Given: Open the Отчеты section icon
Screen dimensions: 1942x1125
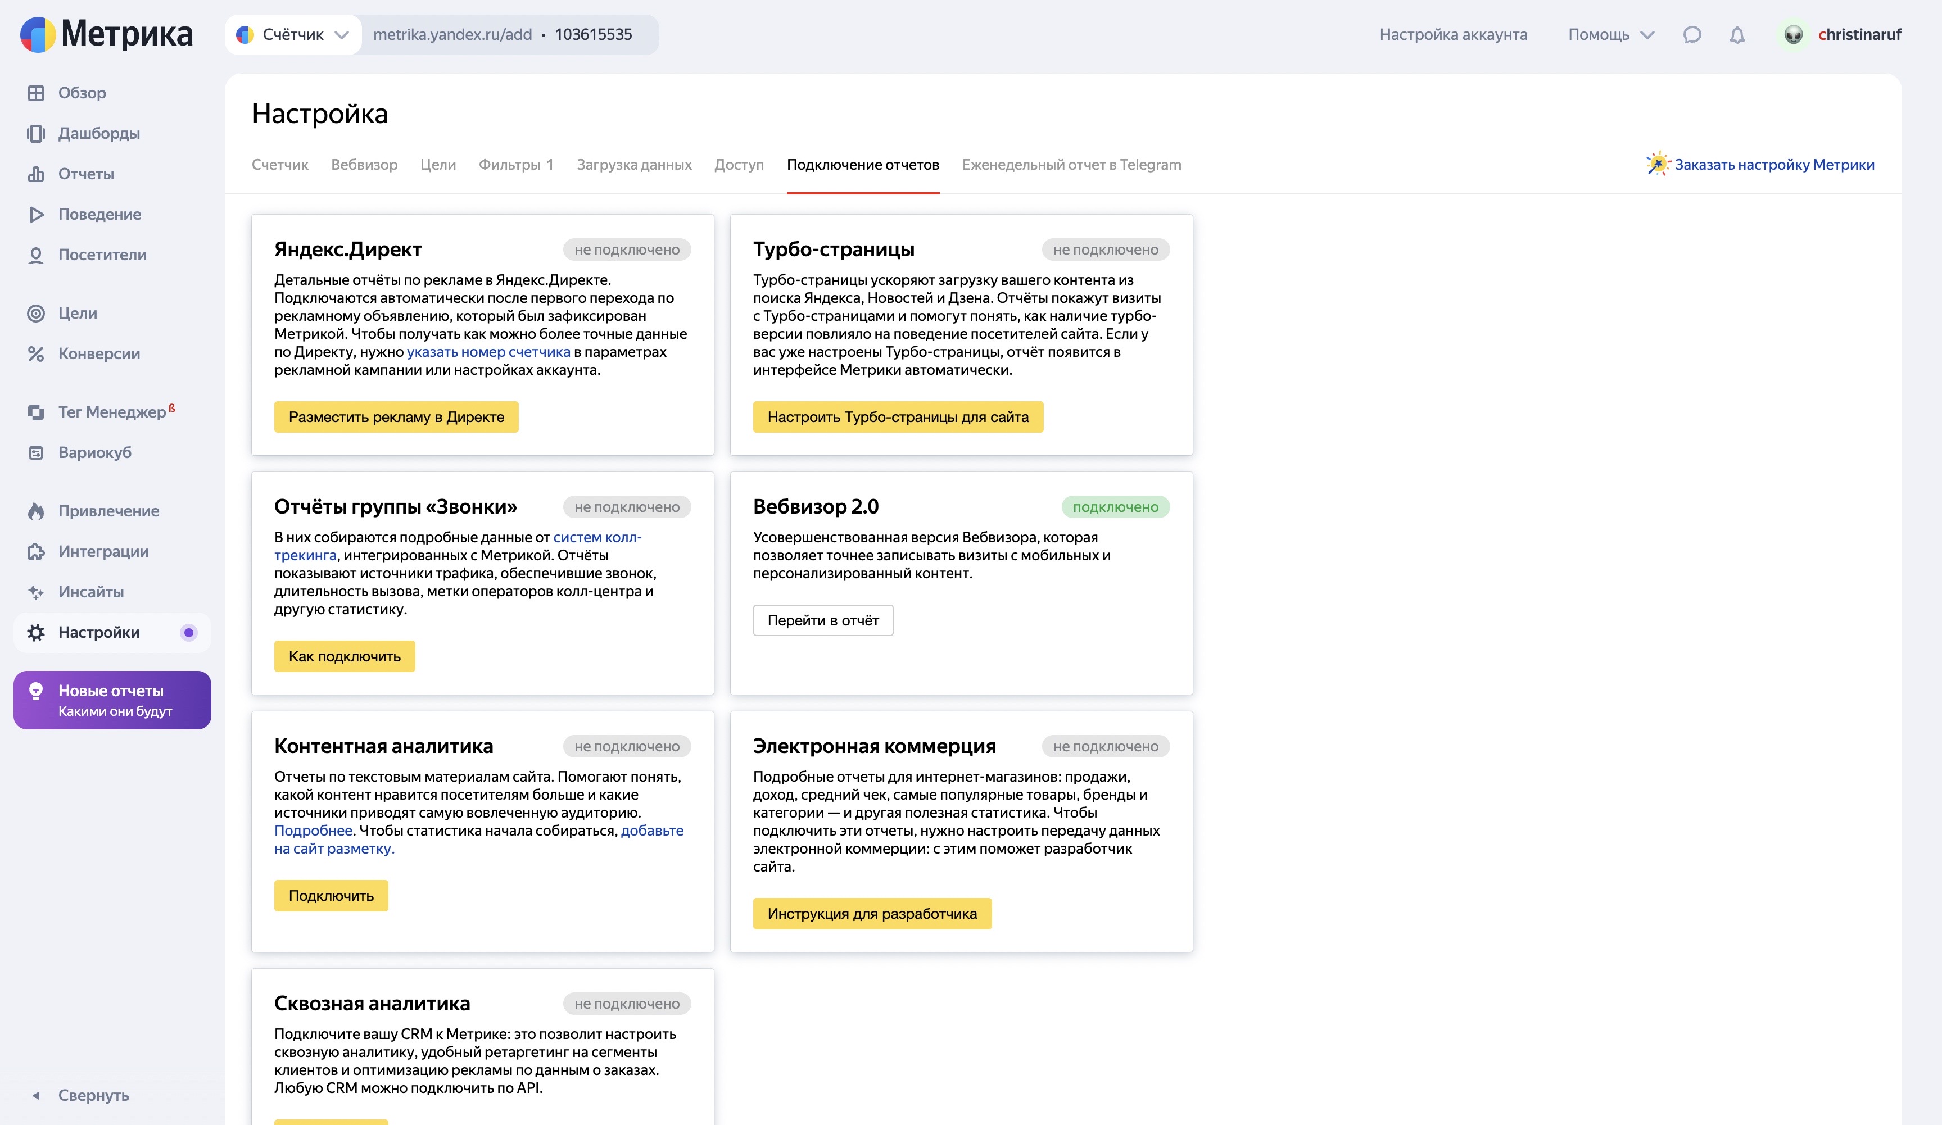Looking at the screenshot, I should [35, 174].
